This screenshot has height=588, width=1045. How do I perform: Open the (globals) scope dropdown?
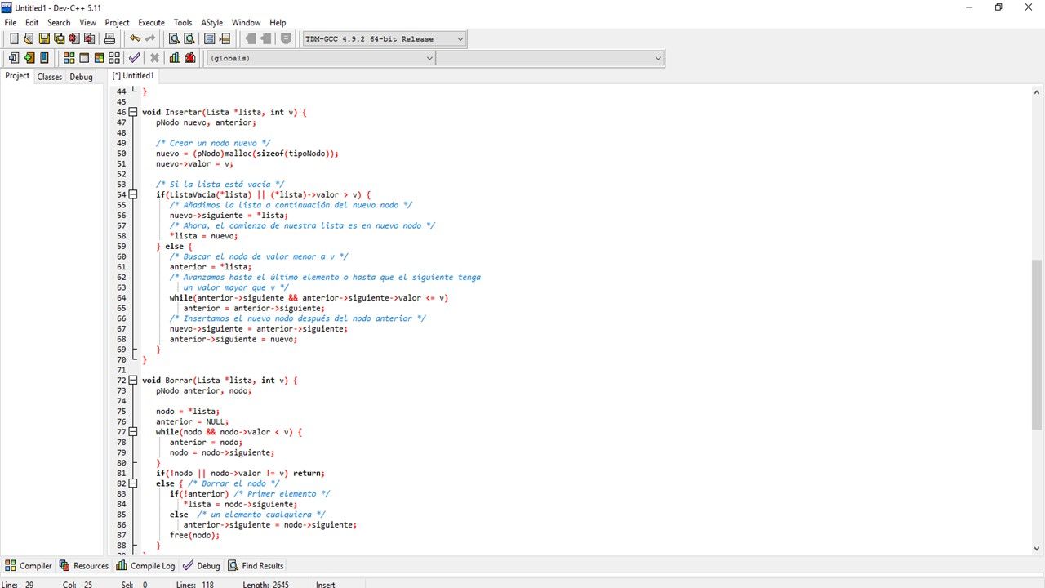320,58
